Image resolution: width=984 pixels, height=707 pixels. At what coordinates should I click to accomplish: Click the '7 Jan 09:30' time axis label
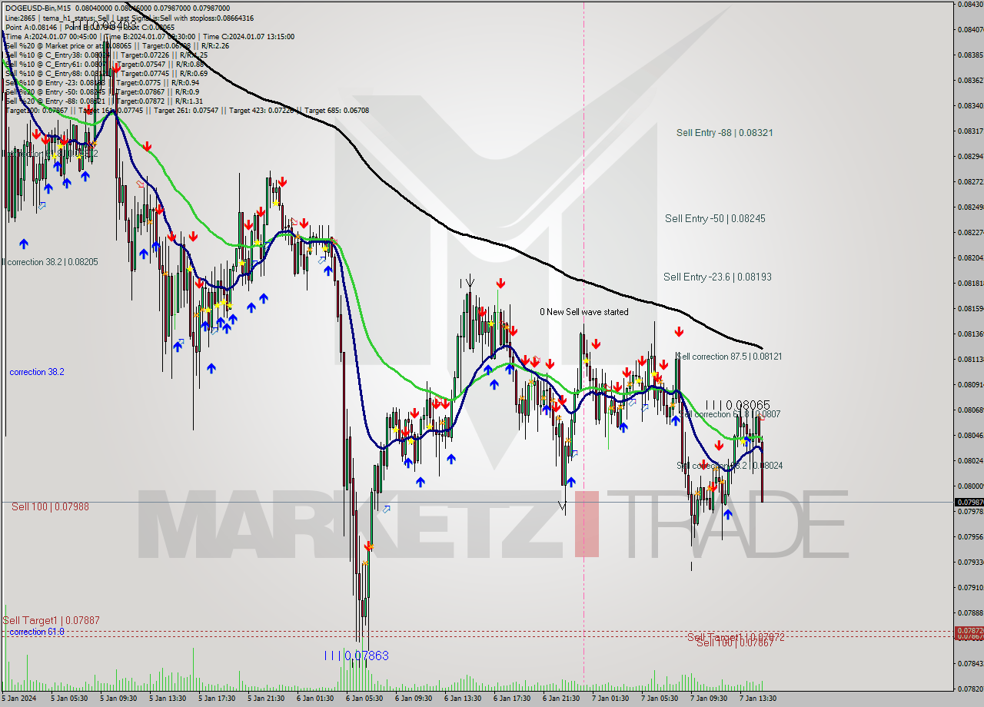tap(709, 699)
